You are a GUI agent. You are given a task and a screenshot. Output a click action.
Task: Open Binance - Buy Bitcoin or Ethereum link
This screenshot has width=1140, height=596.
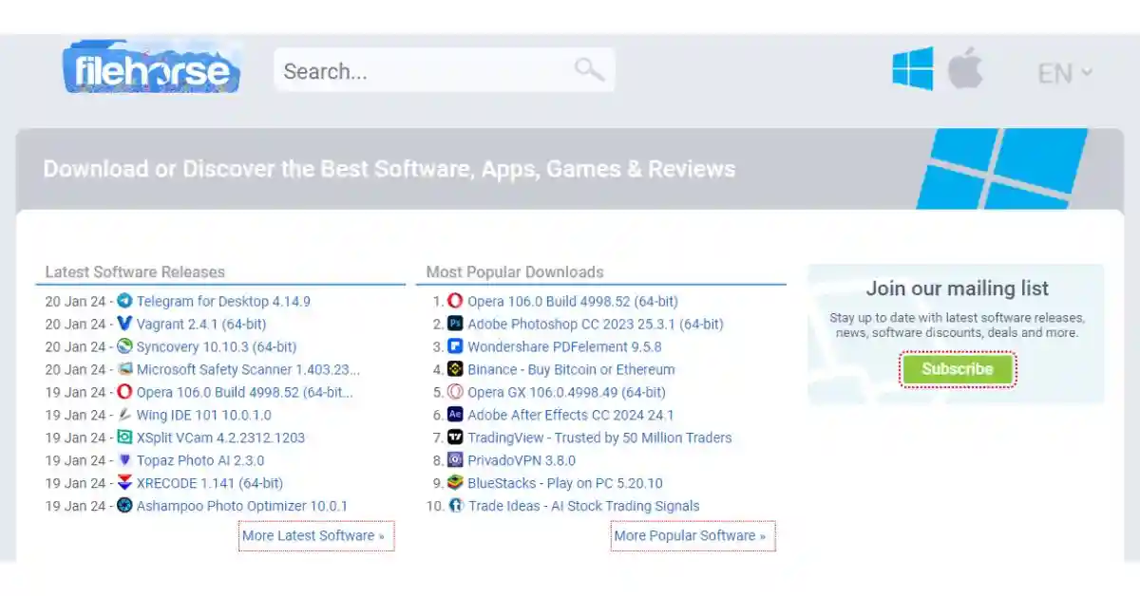click(x=571, y=369)
